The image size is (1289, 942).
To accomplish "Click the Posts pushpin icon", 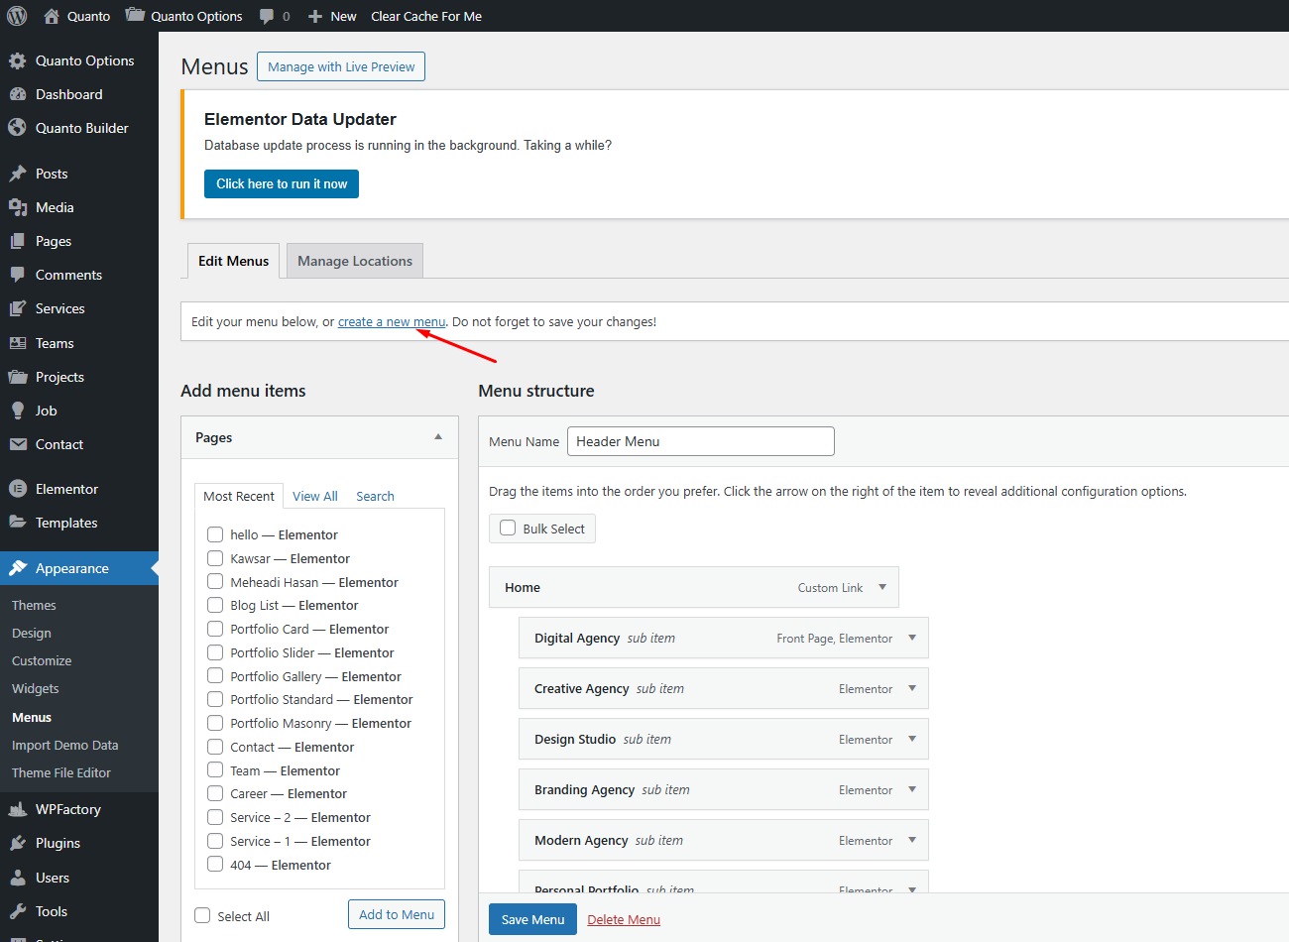I will [x=18, y=174].
